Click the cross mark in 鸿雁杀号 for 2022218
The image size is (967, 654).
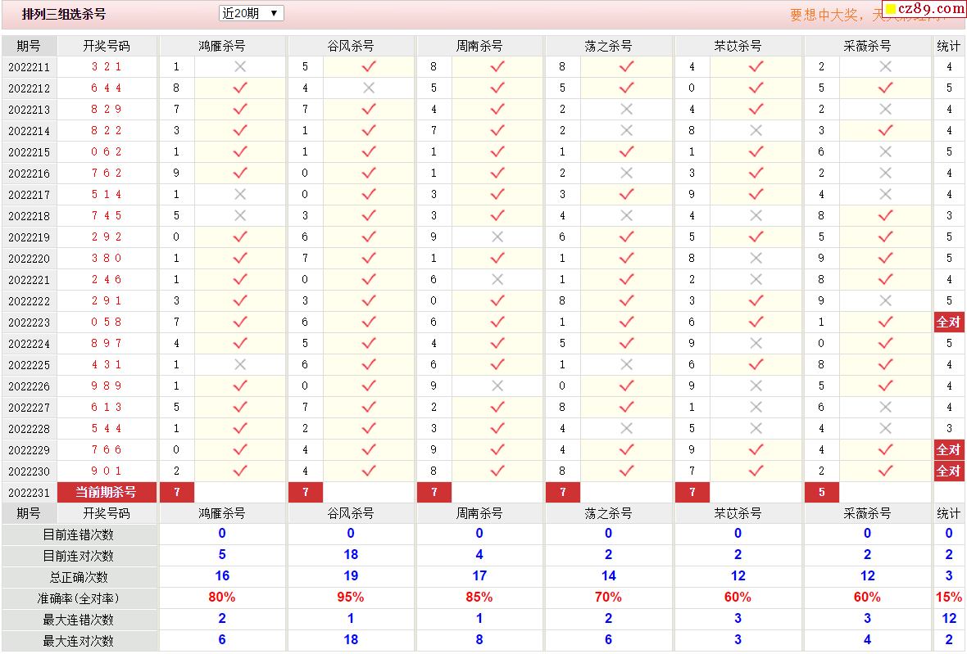click(x=240, y=215)
